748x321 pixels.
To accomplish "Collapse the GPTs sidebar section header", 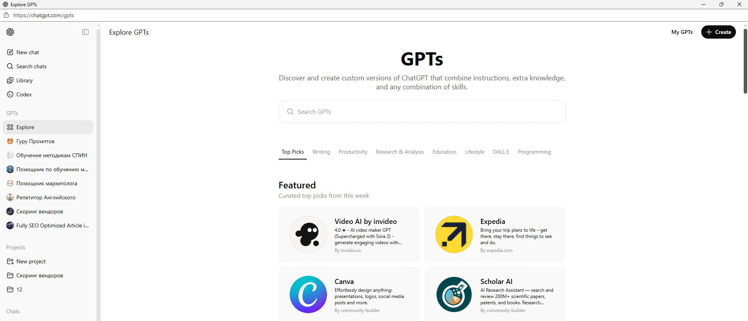I will coord(12,113).
